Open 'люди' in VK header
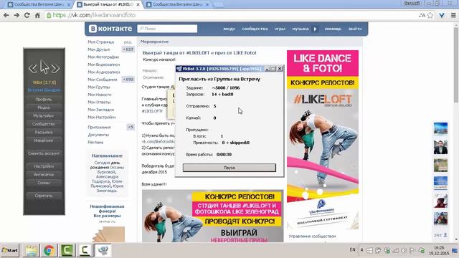The image size is (459, 258). click(229, 29)
